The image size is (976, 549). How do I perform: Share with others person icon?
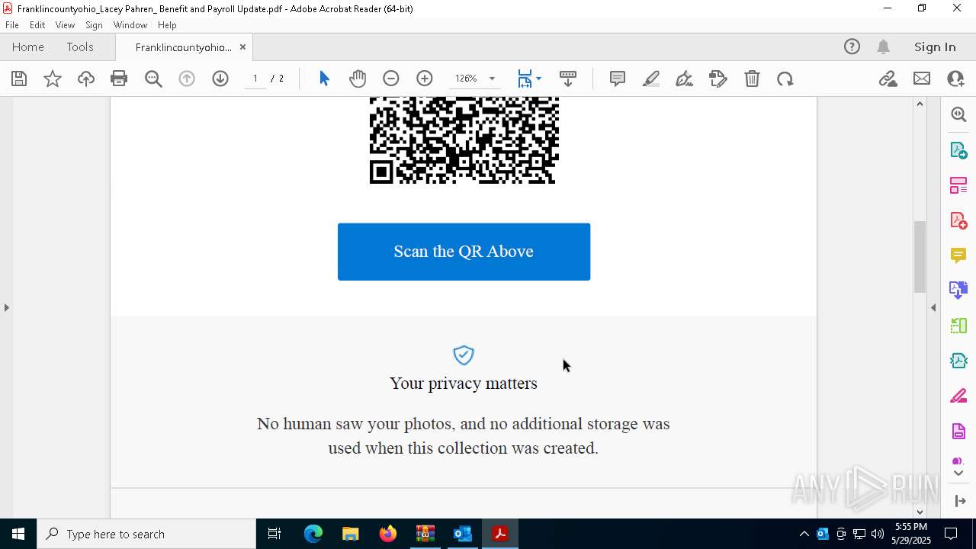(955, 79)
